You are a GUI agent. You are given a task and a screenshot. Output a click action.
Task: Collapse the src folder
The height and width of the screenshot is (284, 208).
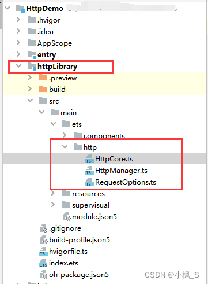(x=30, y=101)
